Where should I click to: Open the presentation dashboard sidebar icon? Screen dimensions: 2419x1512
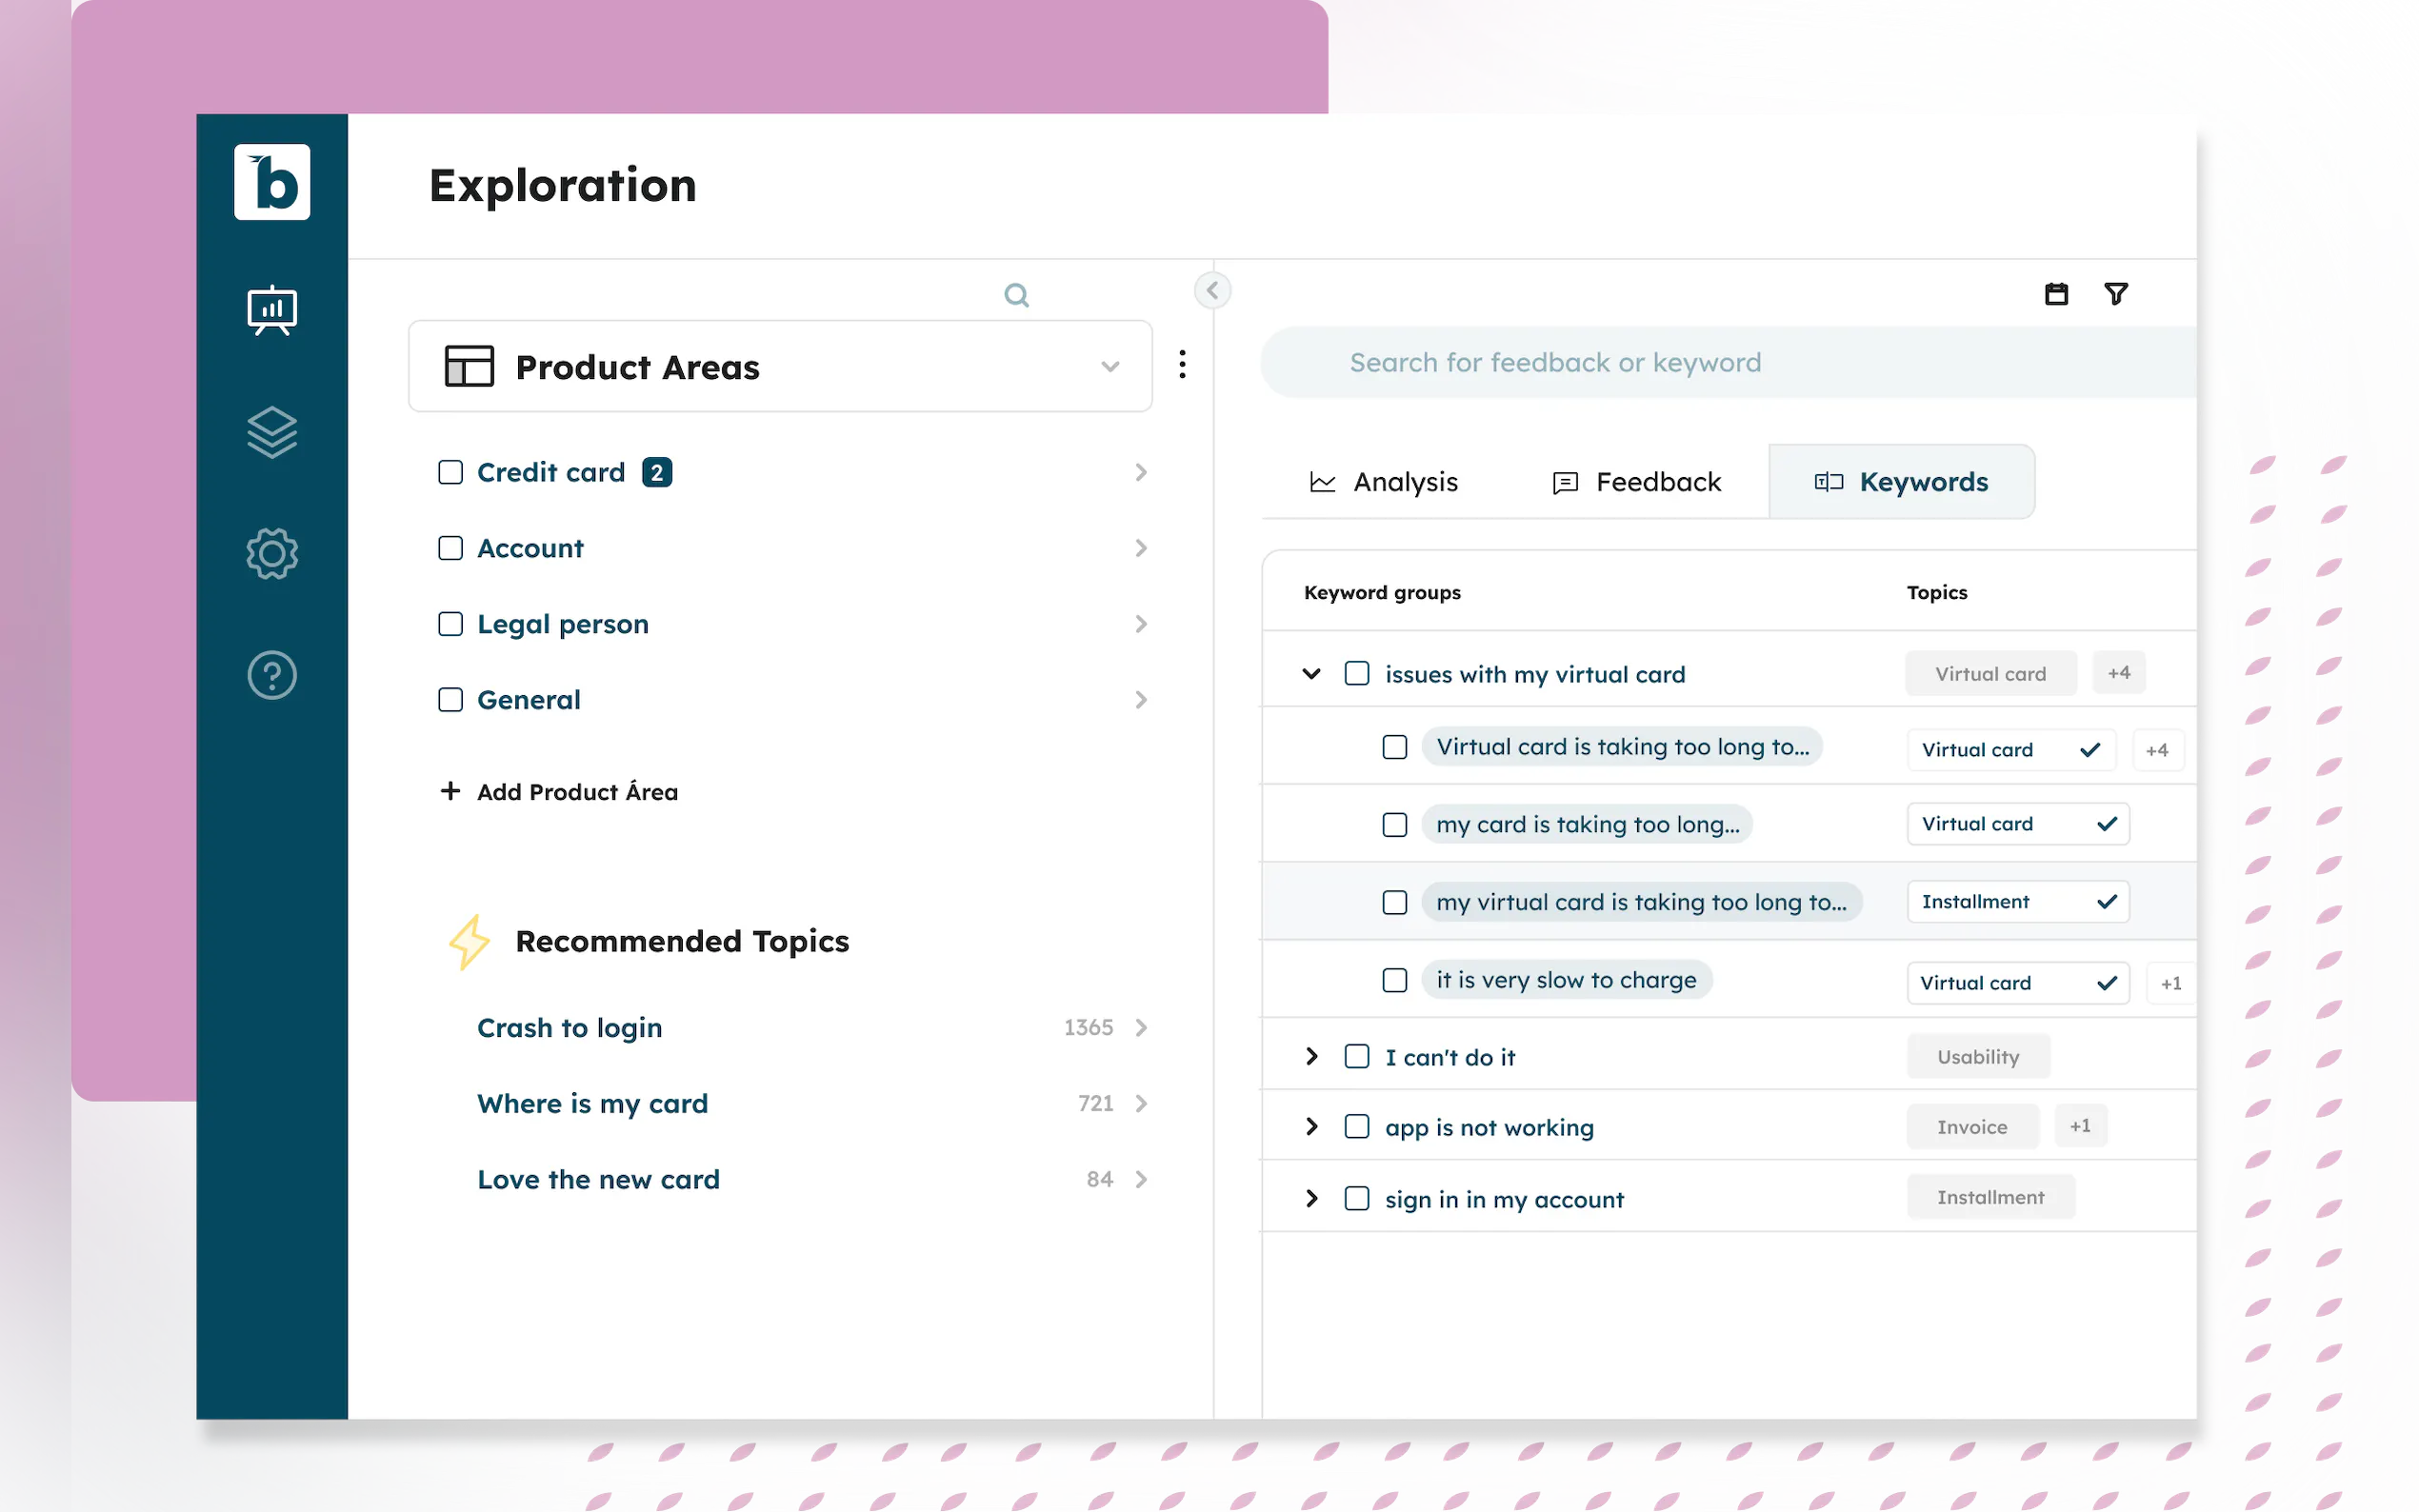coord(271,310)
